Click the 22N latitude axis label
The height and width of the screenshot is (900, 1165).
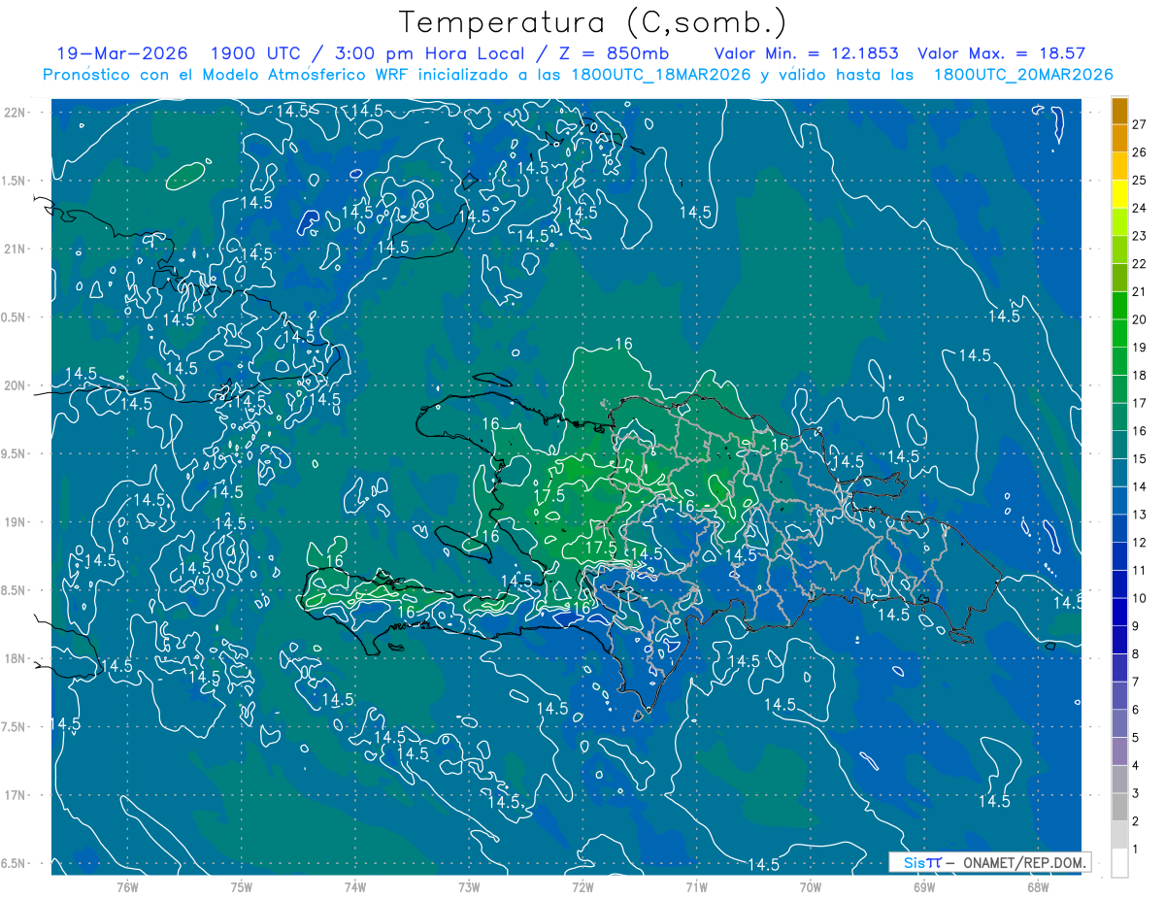[15, 112]
